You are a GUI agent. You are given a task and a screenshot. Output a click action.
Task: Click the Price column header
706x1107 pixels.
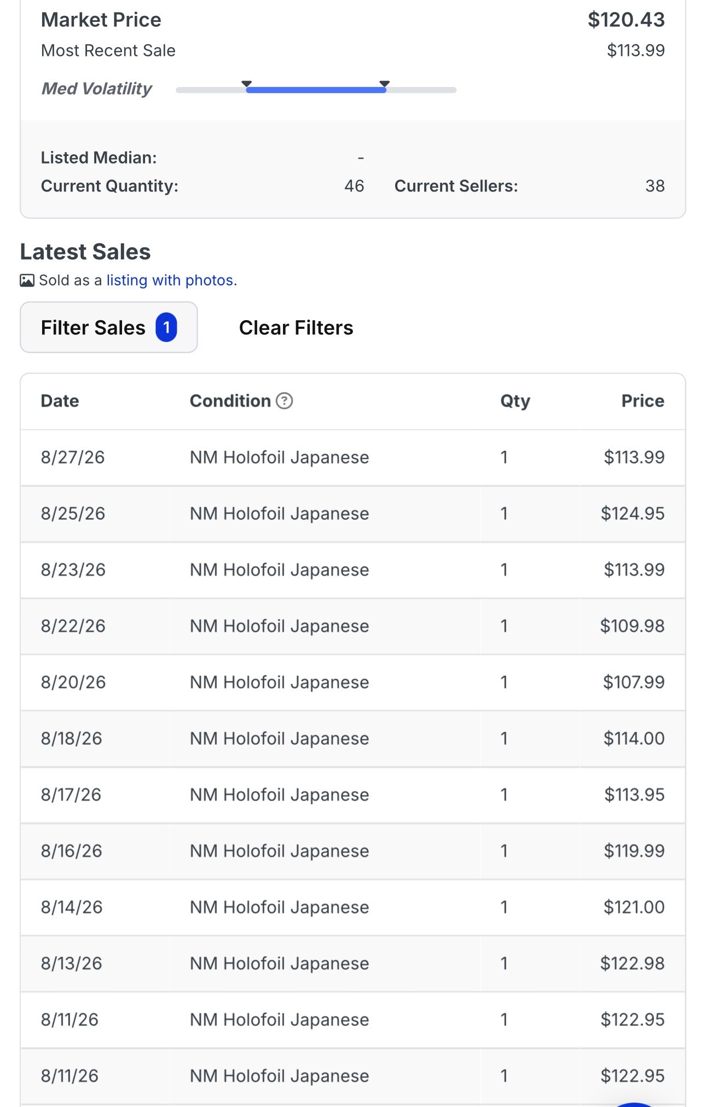point(643,401)
